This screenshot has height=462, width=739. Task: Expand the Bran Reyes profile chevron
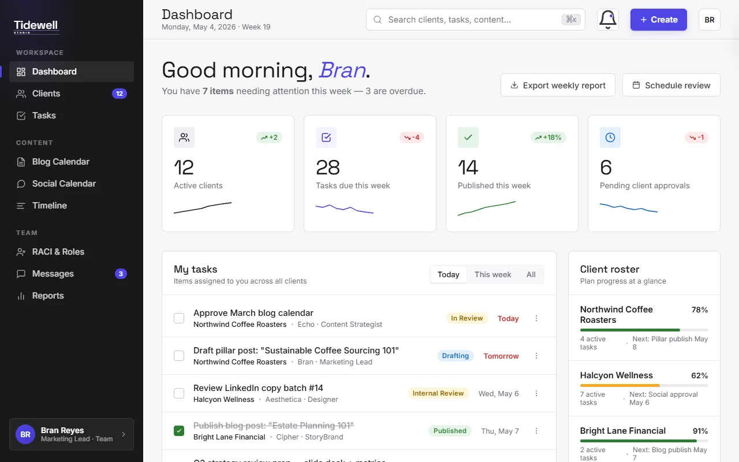123,434
